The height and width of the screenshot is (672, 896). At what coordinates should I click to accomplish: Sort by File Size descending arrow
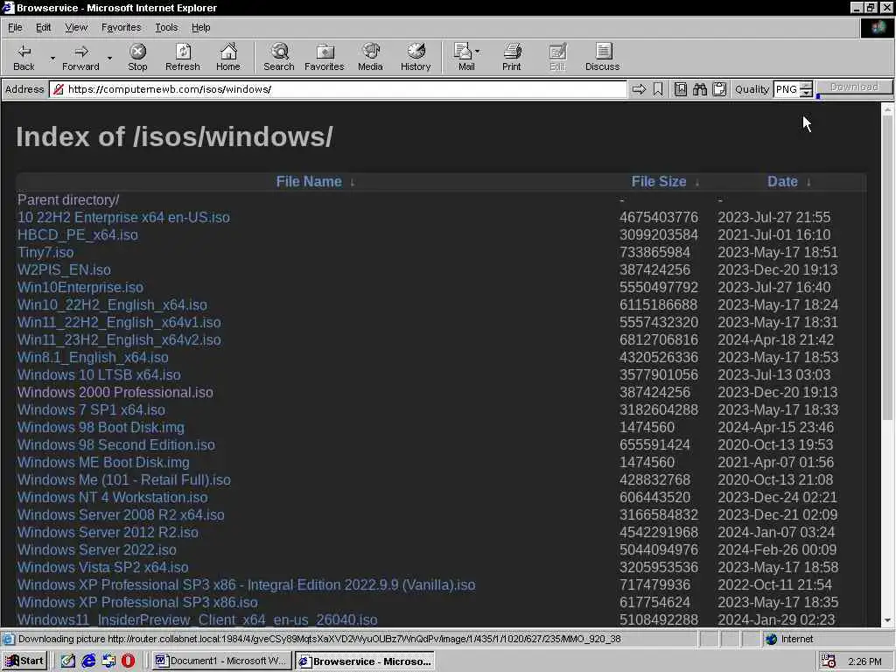pos(697,182)
